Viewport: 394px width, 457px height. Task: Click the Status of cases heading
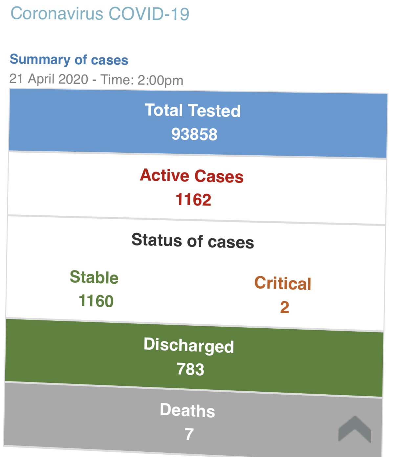click(x=193, y=241)
